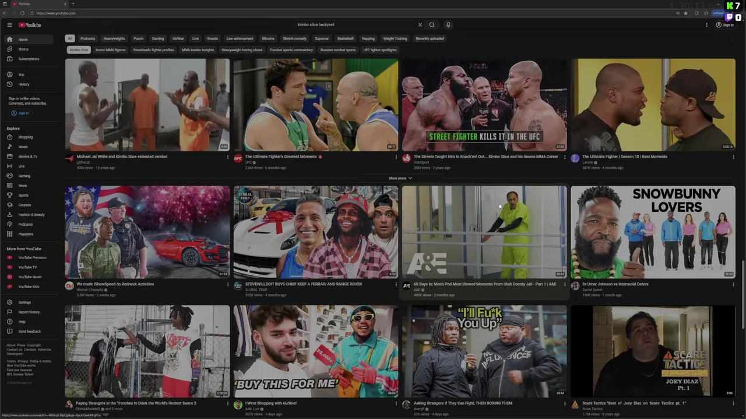Open options for Michael Jai White video
This screenshot has height=419, width=746.
pos(228,157)
